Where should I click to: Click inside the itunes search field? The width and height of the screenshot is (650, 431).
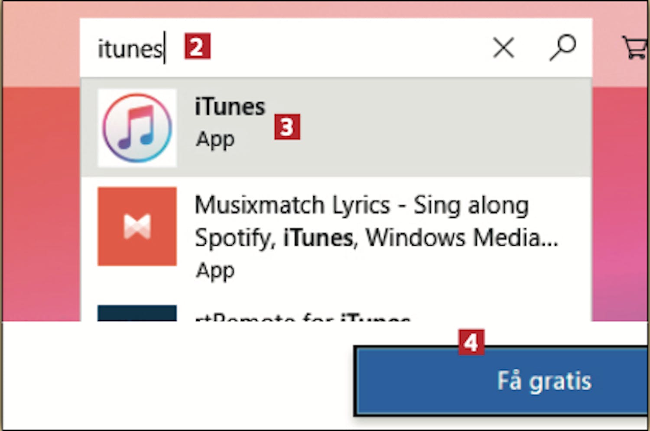(x=286, y=48)
